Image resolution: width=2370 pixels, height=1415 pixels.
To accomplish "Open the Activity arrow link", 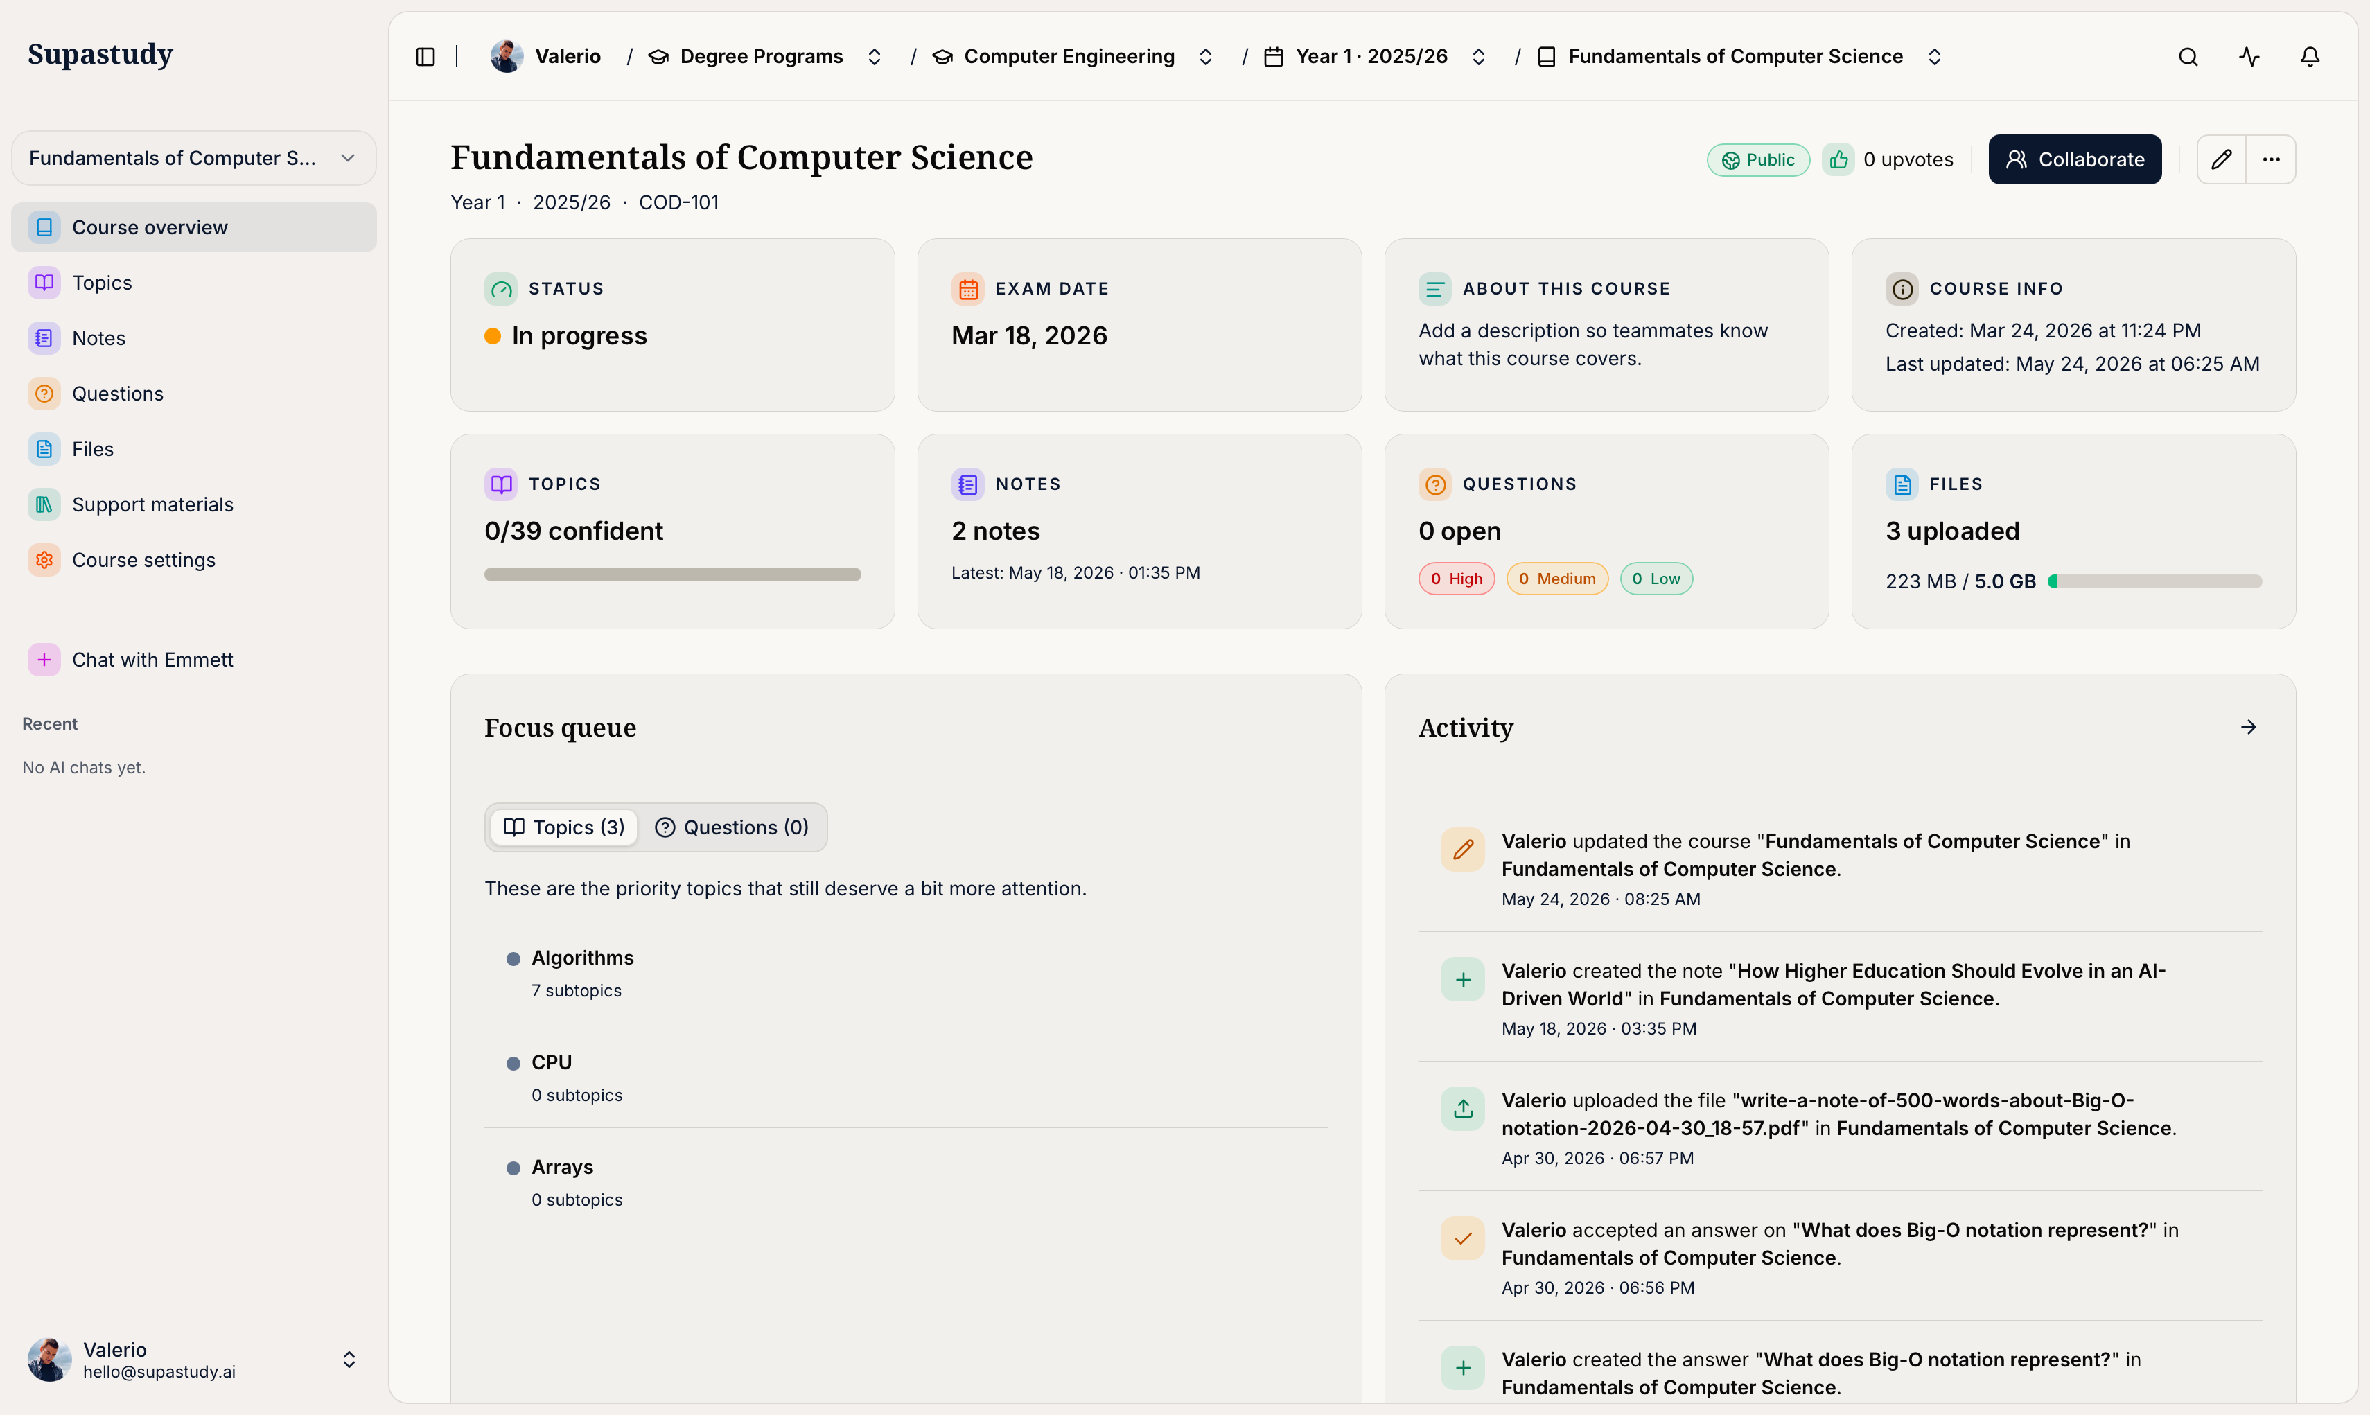I will 2249,728.
